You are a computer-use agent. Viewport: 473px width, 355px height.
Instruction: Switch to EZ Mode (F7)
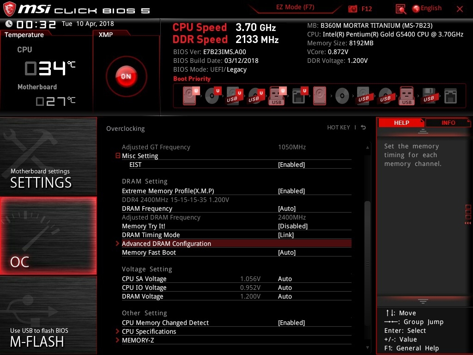[295, 7]
